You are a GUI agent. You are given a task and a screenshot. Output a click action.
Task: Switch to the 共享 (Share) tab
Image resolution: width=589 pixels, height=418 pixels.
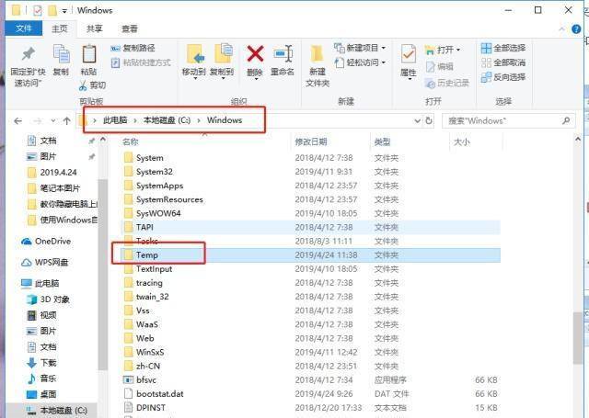pyautogui.click(x=94, y=28)
